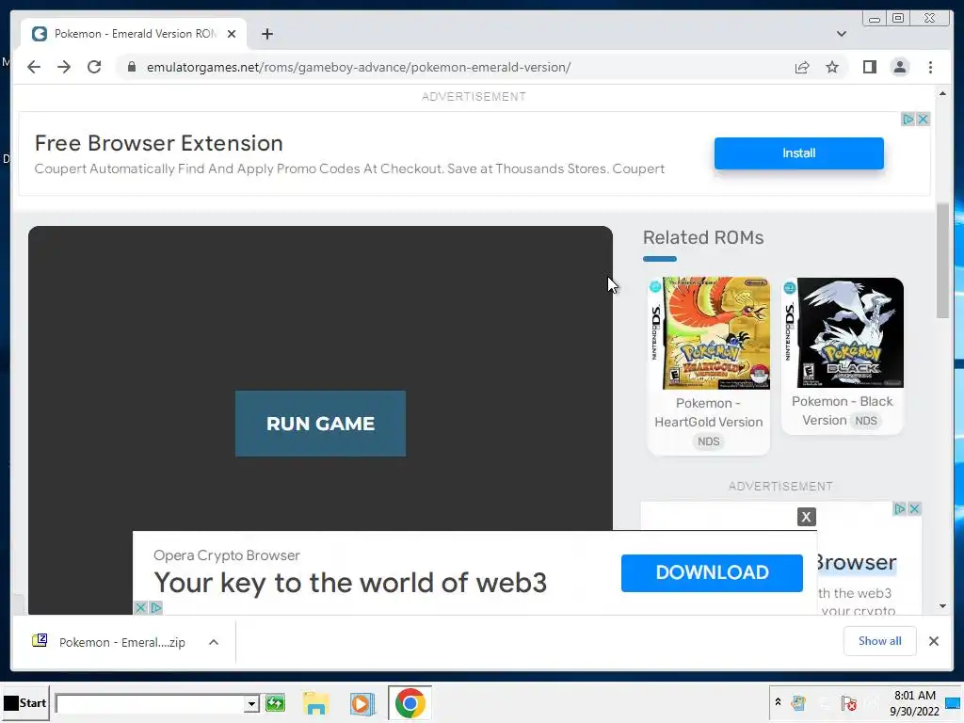Close the Pokemon Emerald Version tab
Image resolution: width=964 pixels, height=723 pixels.
point(232,34)
